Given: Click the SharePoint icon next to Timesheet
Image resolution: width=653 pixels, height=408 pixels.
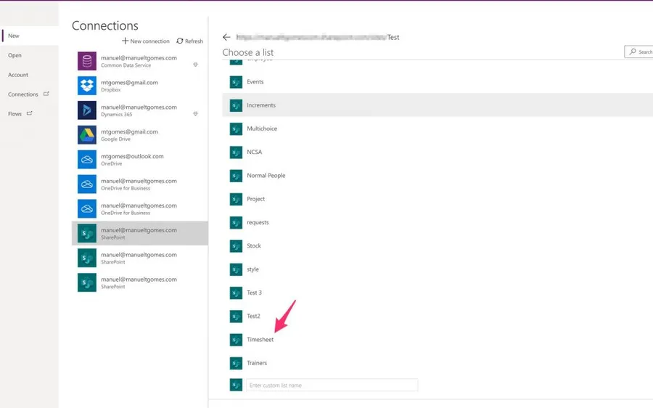Looking at the screenshot, I should click(236, 340).
